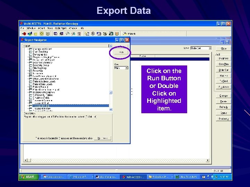This screenshot has height=187, width=250.
Task: Click the Change button
Action: [x=224, y=96]
